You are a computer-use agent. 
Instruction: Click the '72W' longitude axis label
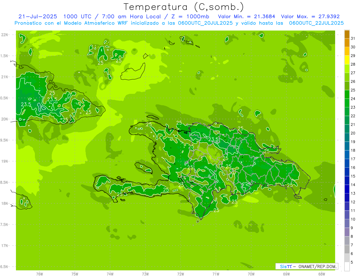pos(180,274)
